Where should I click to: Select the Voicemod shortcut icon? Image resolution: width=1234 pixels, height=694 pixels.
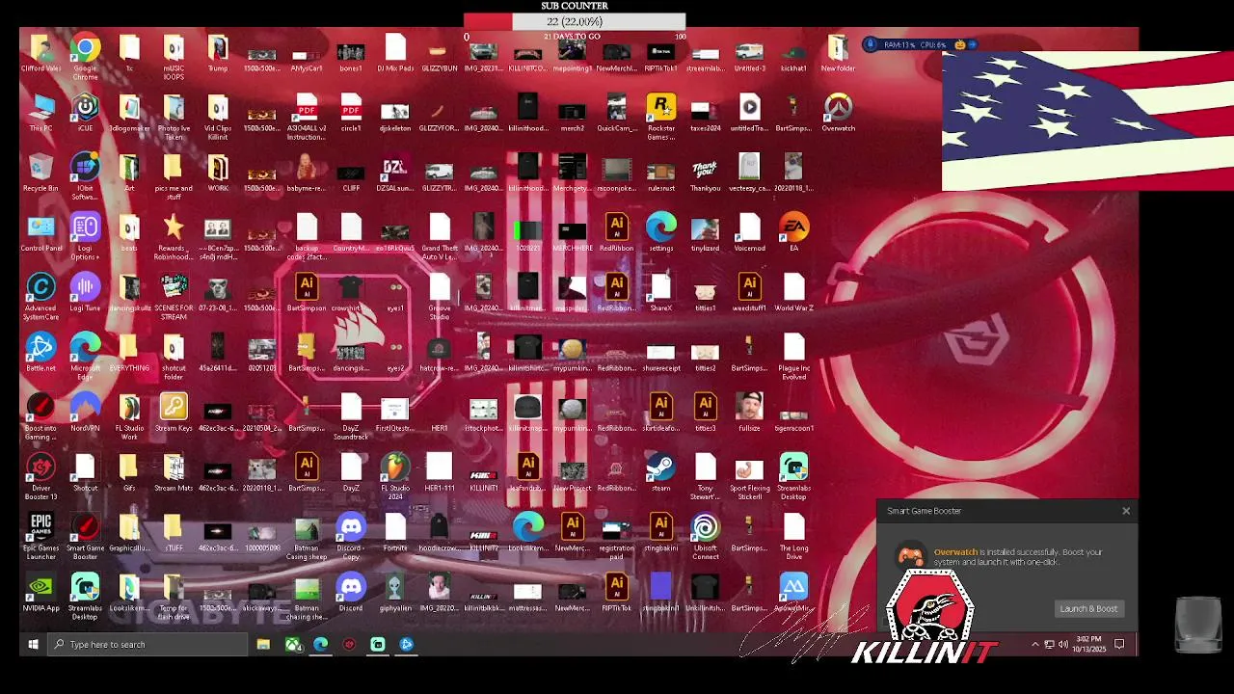pyautogui.click(x=749, y=232)
